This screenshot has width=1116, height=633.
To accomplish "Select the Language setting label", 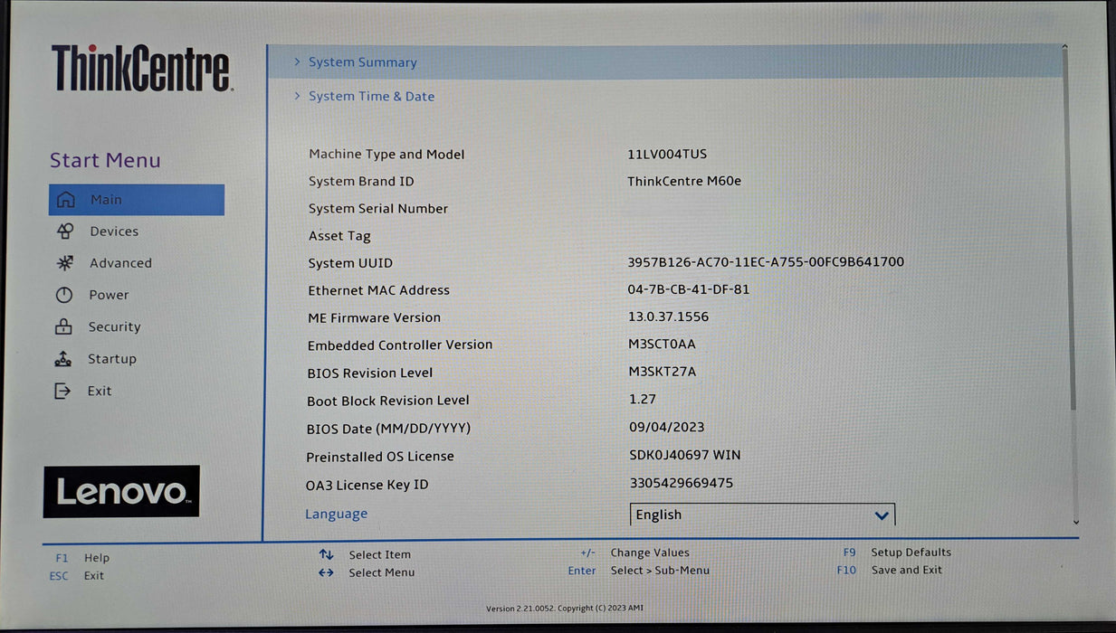I will [336, 514].
